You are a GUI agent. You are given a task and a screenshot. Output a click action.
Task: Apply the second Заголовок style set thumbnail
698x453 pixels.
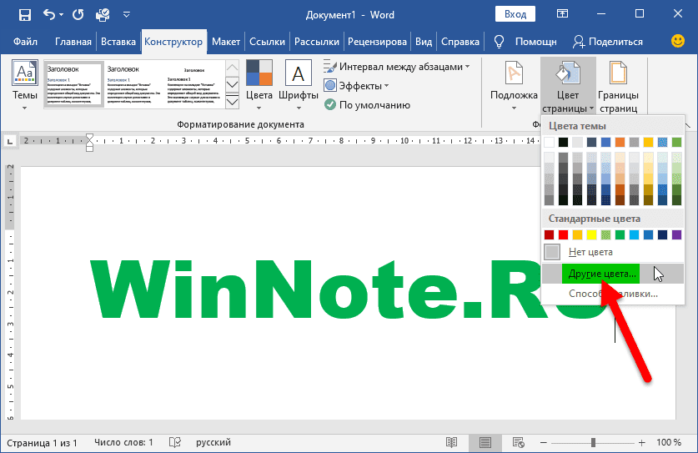point(133,84)
